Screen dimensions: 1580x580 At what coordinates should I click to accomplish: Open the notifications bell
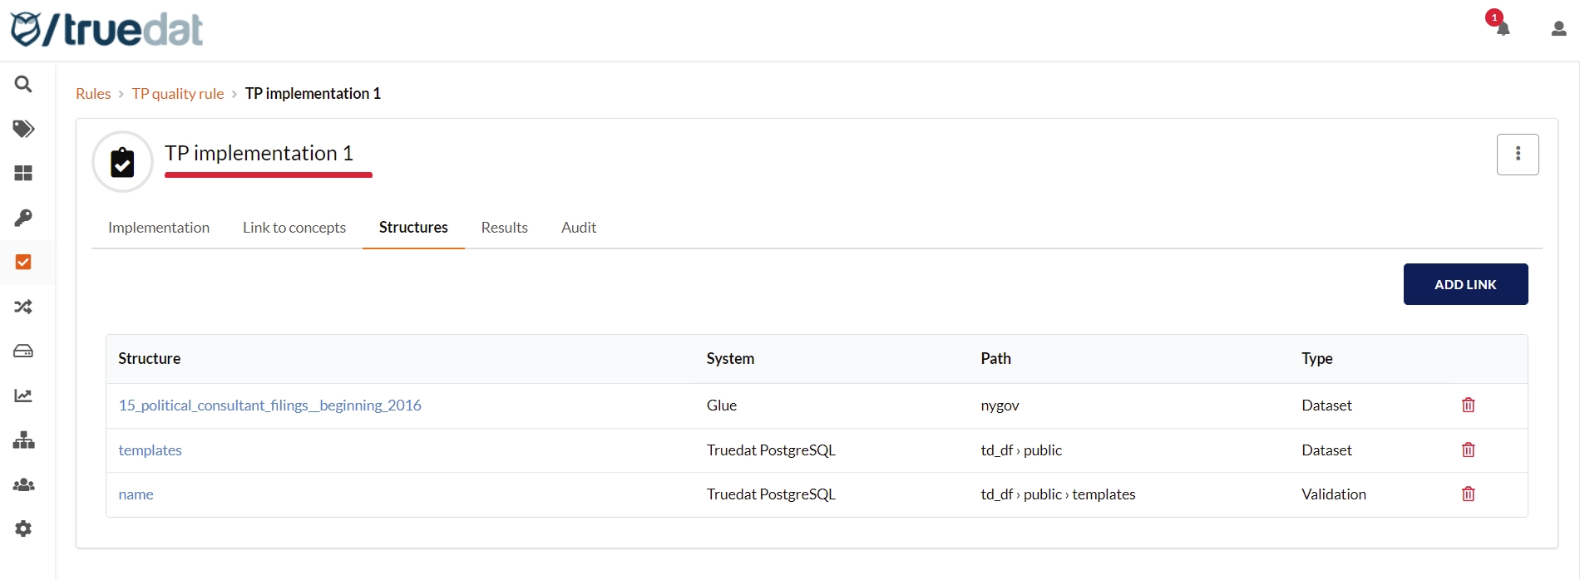click(1502, 27)
